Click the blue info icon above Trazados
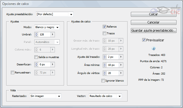The width and height of the screenshot is (183, 108). [x=154, y=49]
